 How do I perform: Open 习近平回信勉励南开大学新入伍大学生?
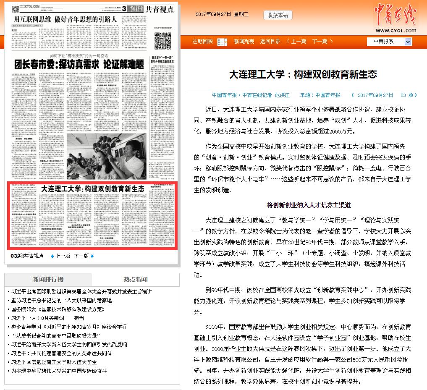pos(54,362)
